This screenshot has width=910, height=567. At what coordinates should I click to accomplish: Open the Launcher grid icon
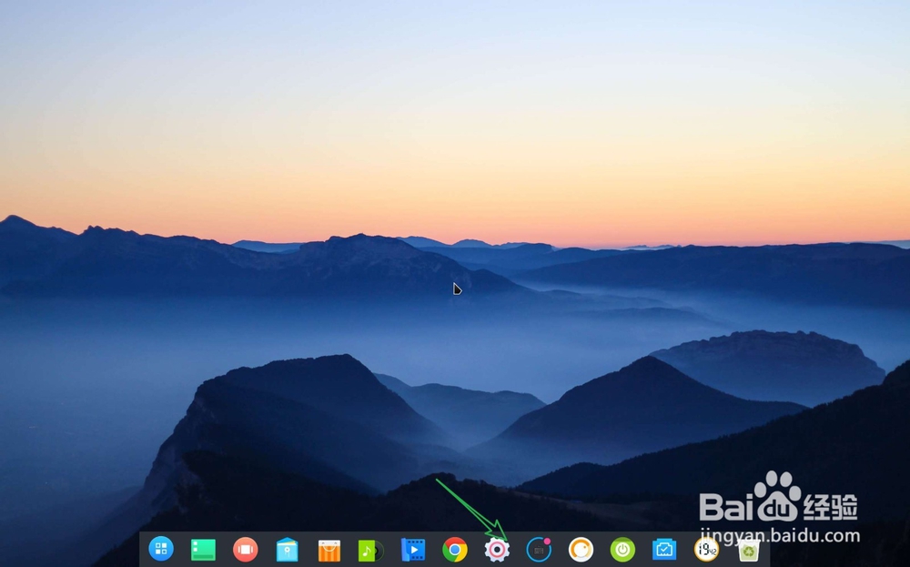click(160, 551)
